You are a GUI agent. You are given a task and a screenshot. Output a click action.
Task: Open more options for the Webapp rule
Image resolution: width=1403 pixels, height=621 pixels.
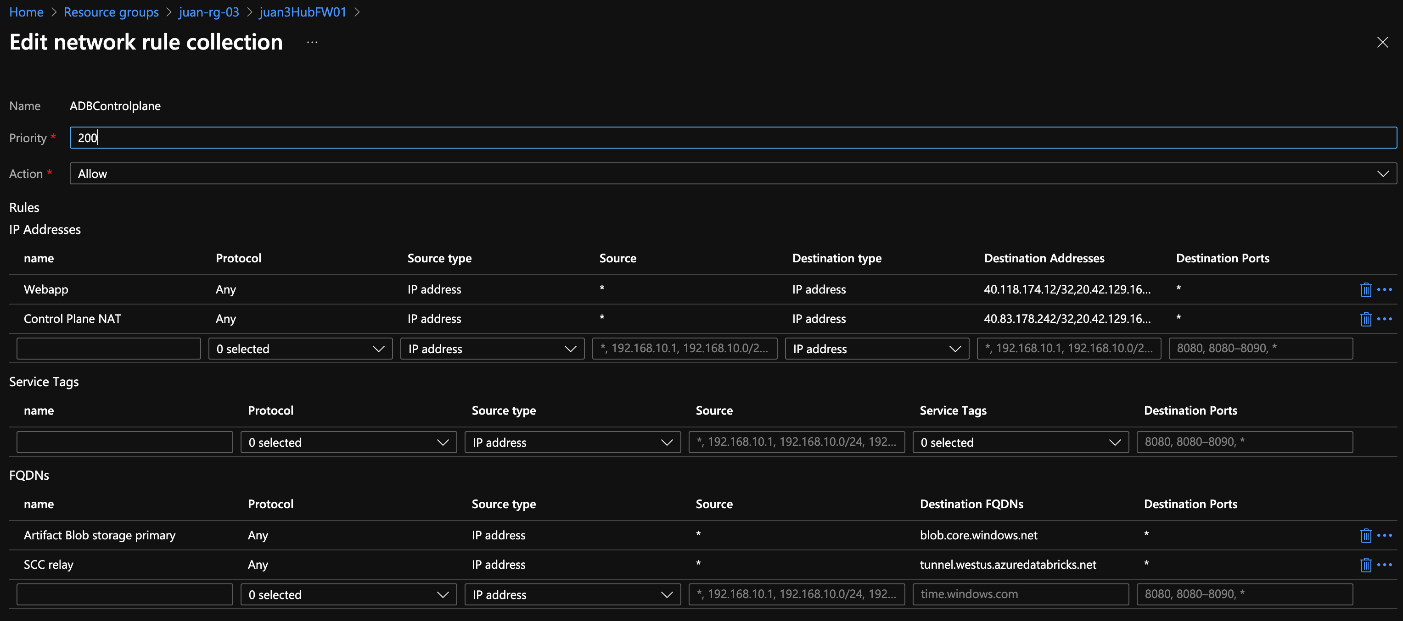pyautogui.click(x=1385, y=289)
